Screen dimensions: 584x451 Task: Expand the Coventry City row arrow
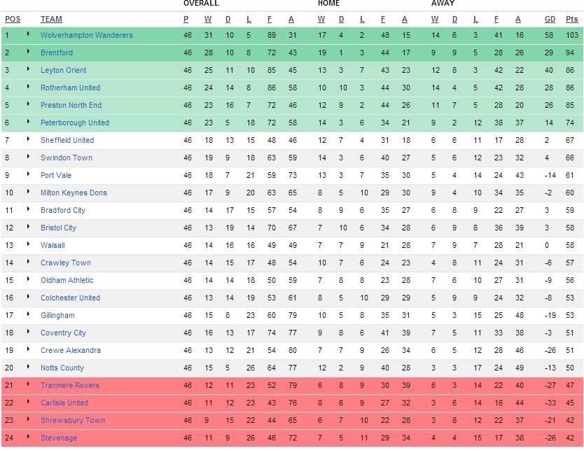coord(29,332)
